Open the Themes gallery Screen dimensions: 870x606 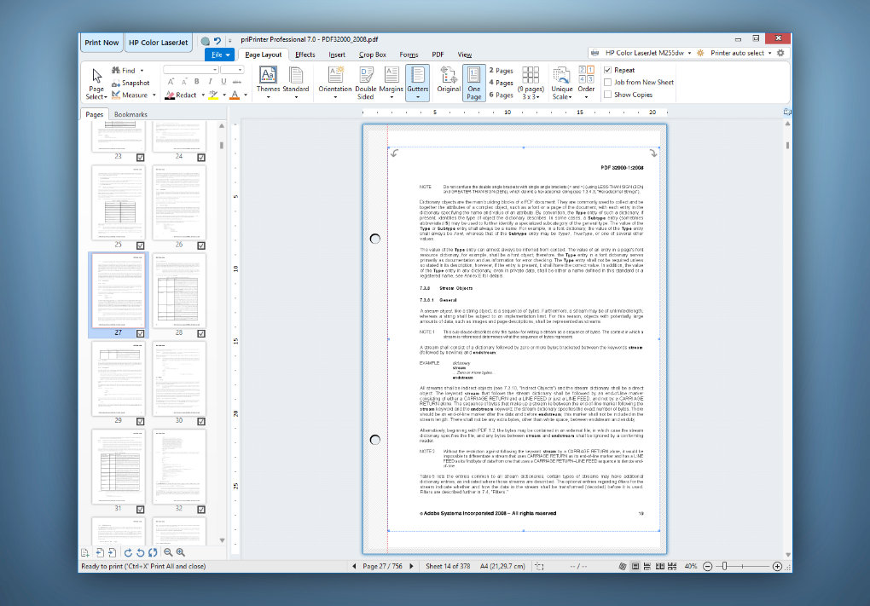pos(268,82)
